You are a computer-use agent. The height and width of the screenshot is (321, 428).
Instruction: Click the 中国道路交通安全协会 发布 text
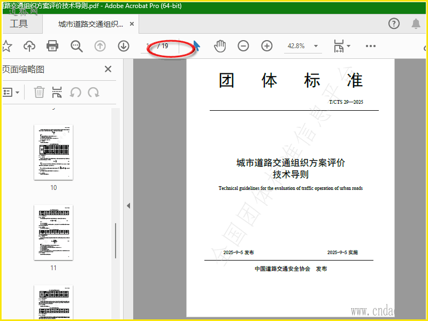(x=291, y=269)
